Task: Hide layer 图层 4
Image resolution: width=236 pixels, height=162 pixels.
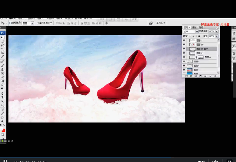Action: (x=184, y=53)
